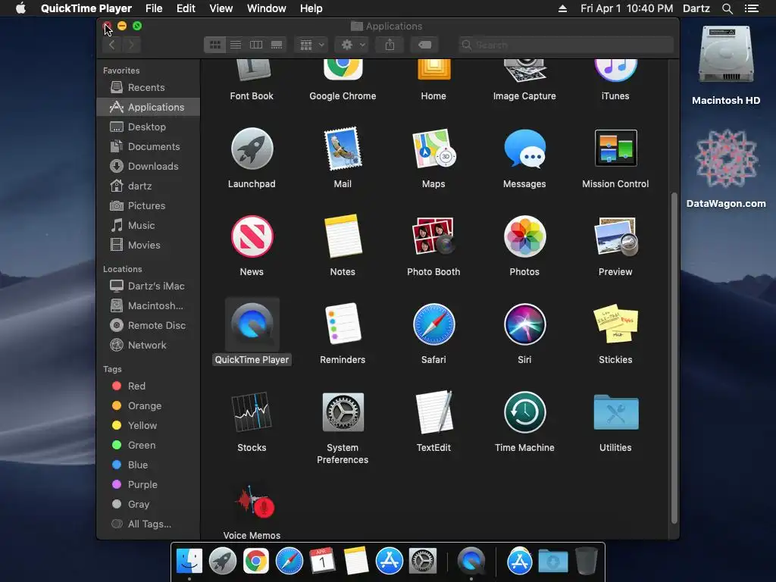Image resolution: width=776 pixels, height=582 pixels.
Task: Select Recents in the sidebar
Action: (x=149, y=87)
